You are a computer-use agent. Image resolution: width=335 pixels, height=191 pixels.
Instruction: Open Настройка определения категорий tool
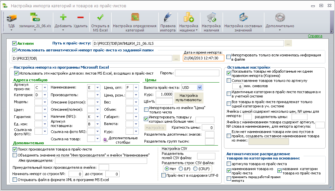[135, 22]
